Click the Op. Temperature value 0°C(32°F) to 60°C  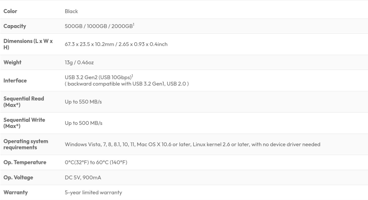(96, 163)
